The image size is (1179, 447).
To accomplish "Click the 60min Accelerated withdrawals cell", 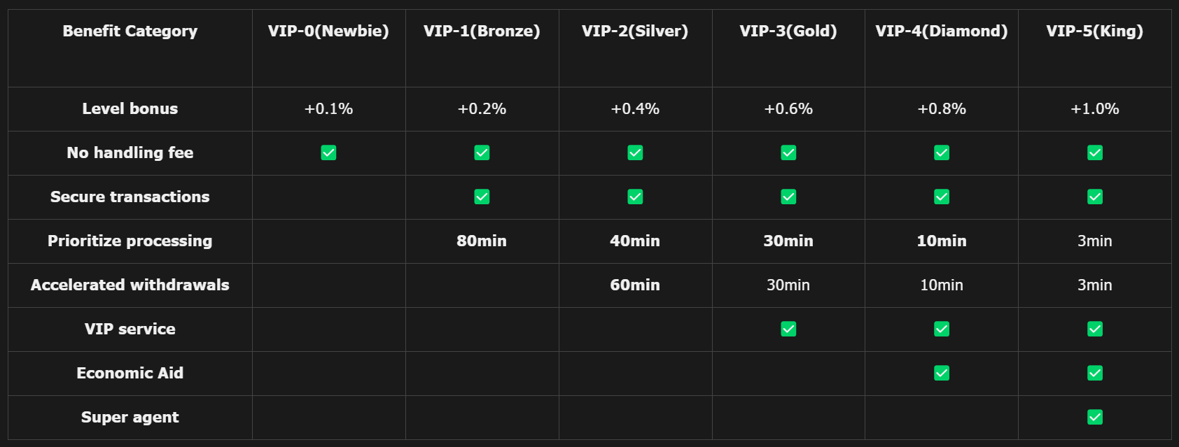I will coord(635,285).
